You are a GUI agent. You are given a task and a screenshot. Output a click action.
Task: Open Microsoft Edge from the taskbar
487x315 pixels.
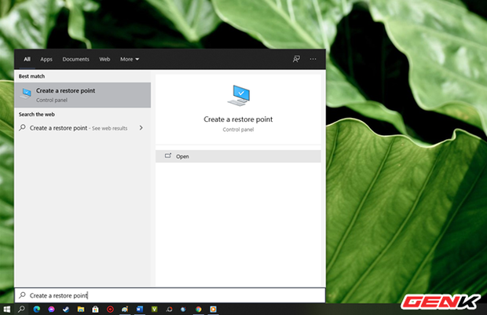36,310
